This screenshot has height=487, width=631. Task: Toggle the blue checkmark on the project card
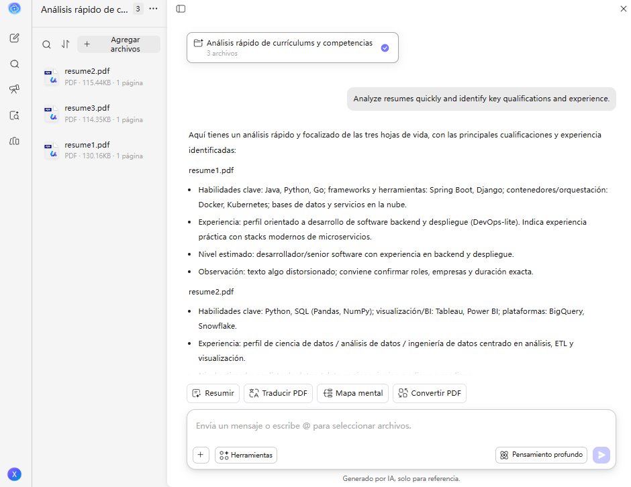385,47
